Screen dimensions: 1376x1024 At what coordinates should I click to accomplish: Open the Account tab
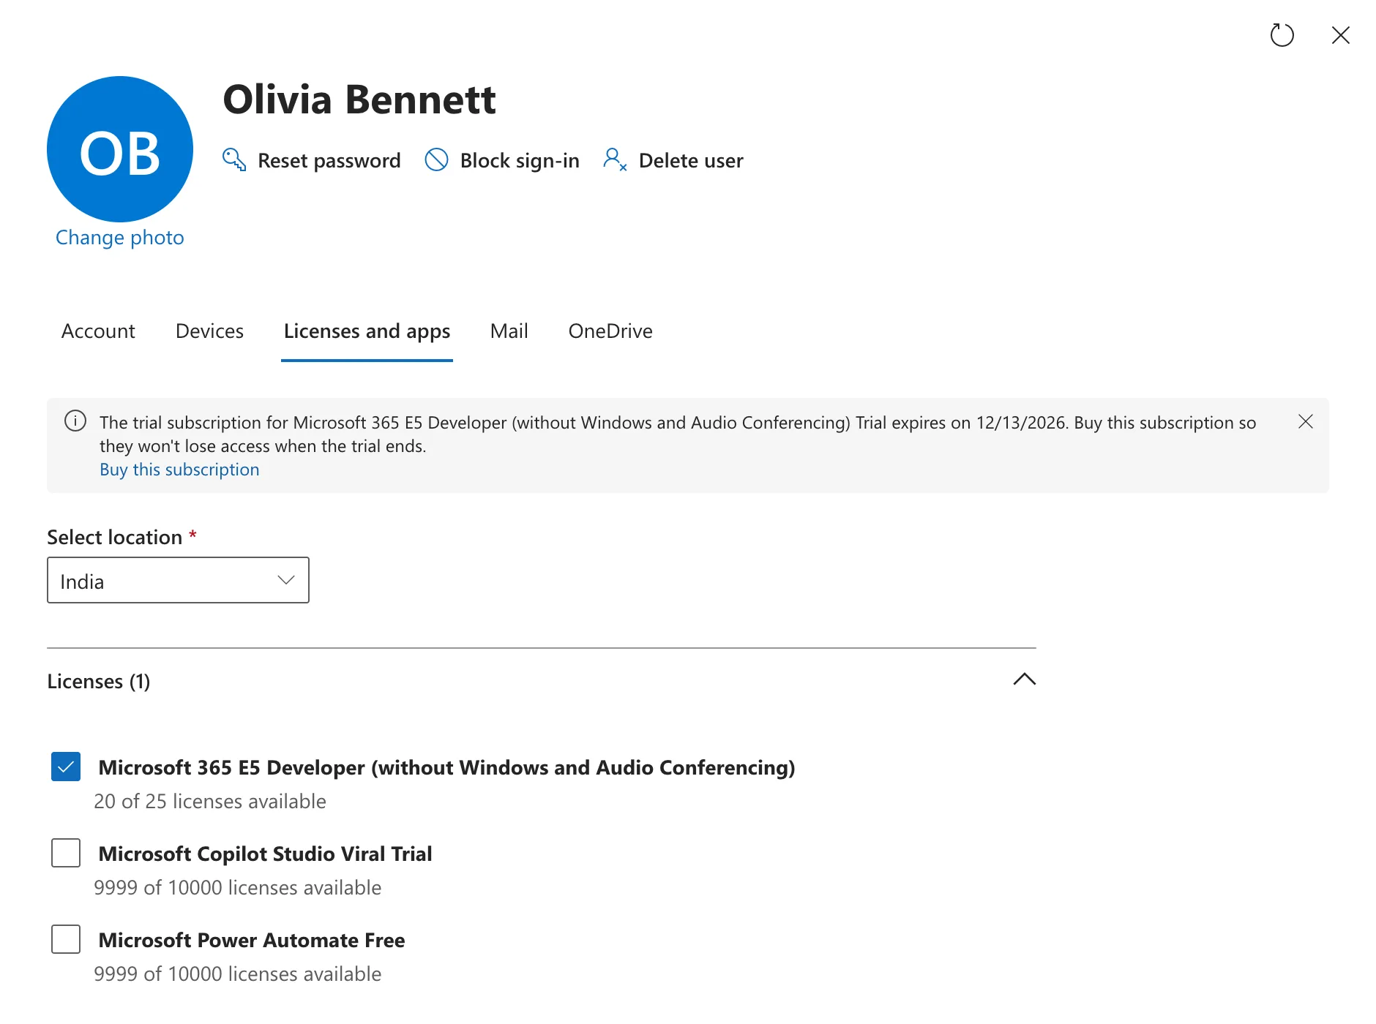tap(98, 331)
